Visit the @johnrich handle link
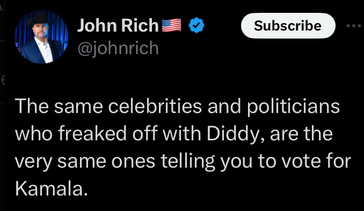This screenshot has height=211, width=364. [118, 48]
